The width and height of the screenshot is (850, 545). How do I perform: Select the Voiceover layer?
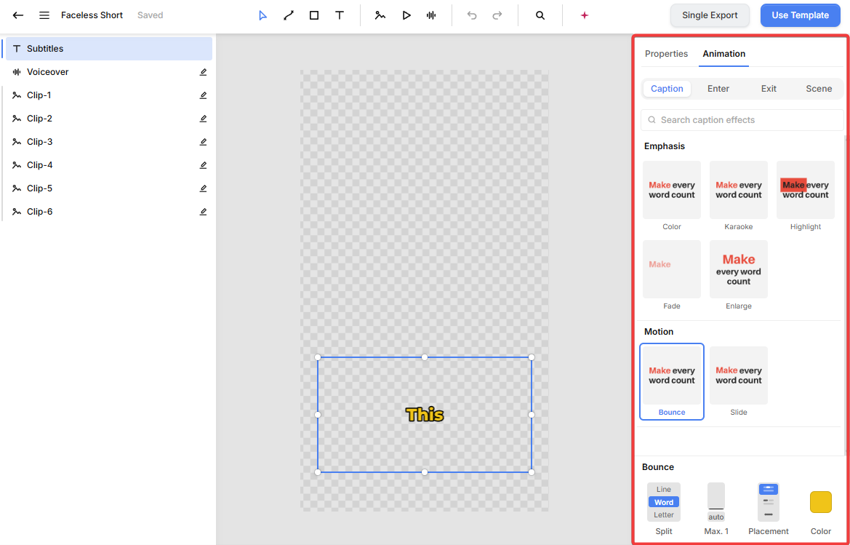click(108, 71)
